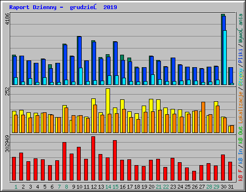Click day label "19" on the x-axis
The image size is (246, 192).
click(x=144, y=187)
